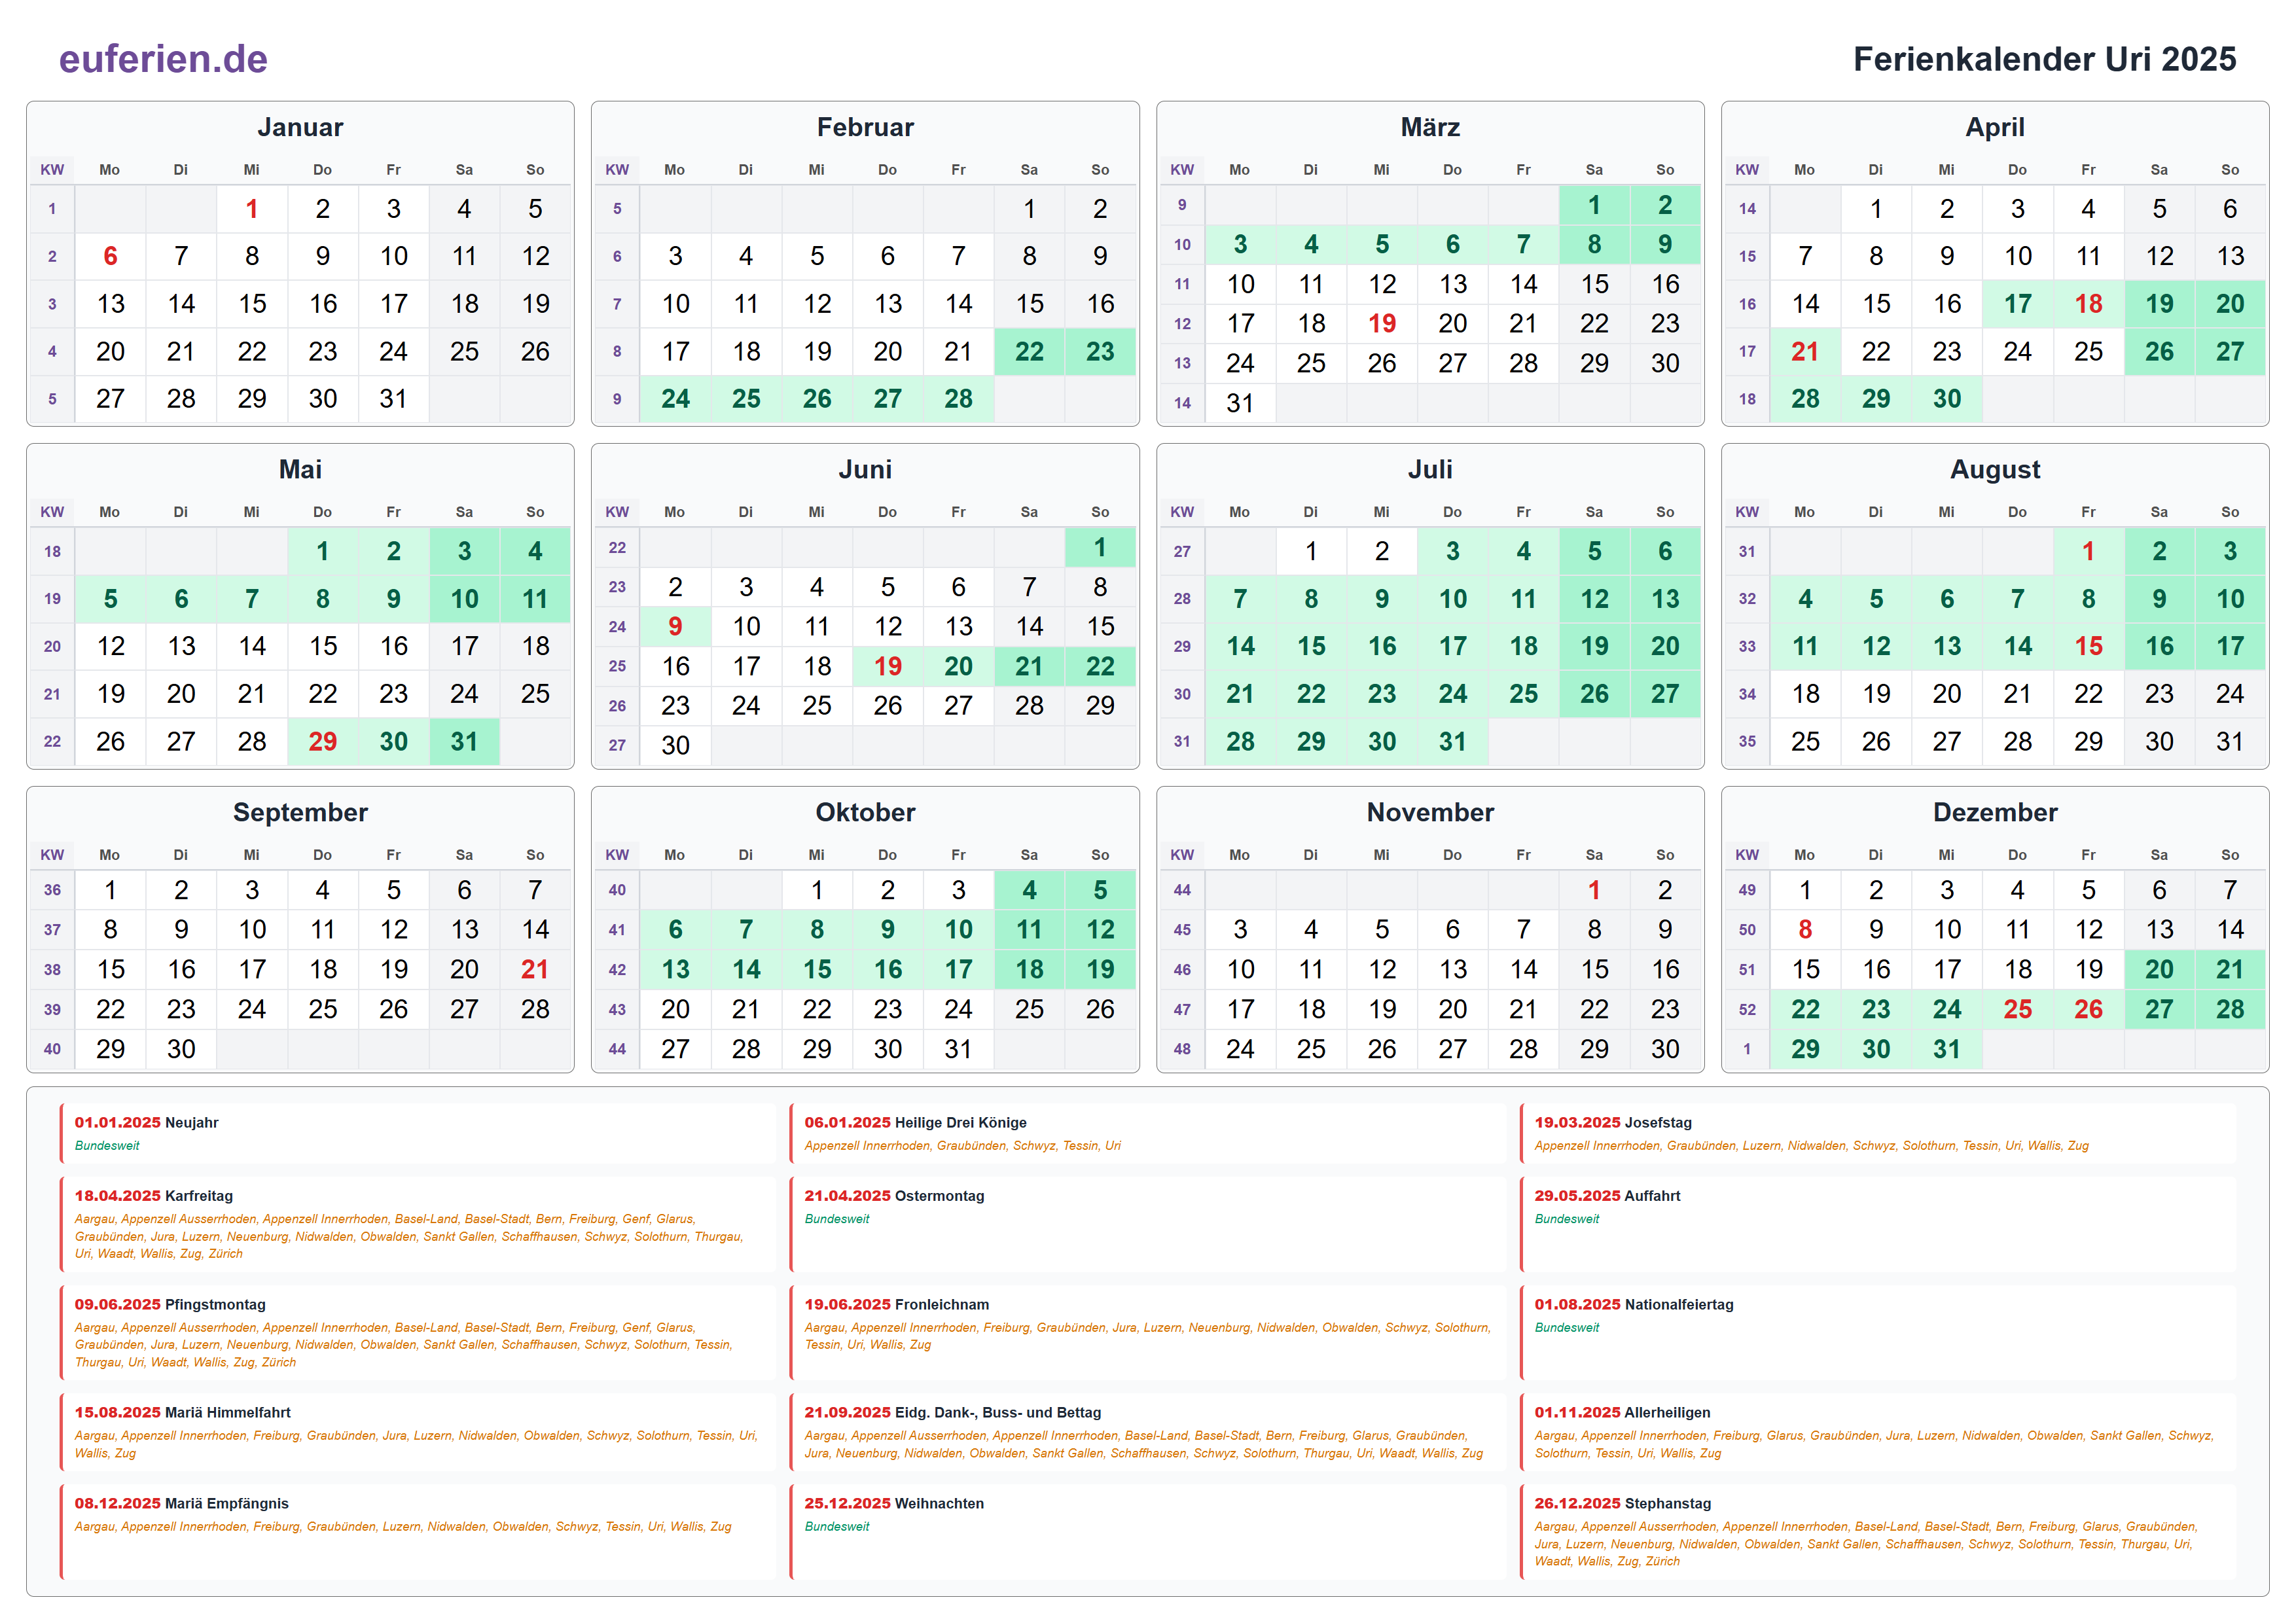Select the April month heading
The height and width of the screenshot is (1623, 2296).
1995,127
